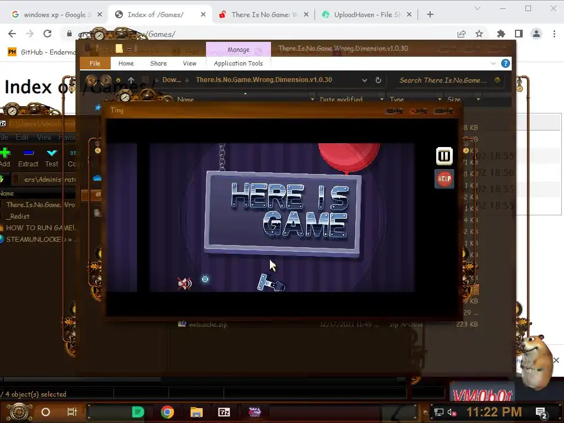
Task: Open the Chrome profile avatar
Action: (536, 34)
